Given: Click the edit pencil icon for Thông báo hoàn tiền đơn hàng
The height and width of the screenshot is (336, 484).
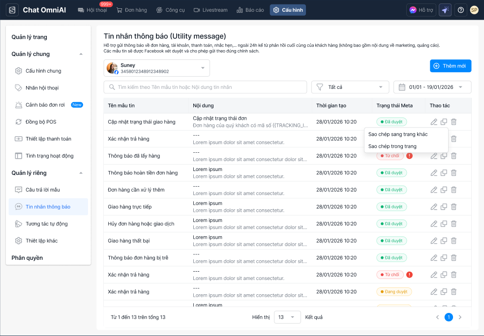Looking at the screenshot, I should tap(433, 173).
